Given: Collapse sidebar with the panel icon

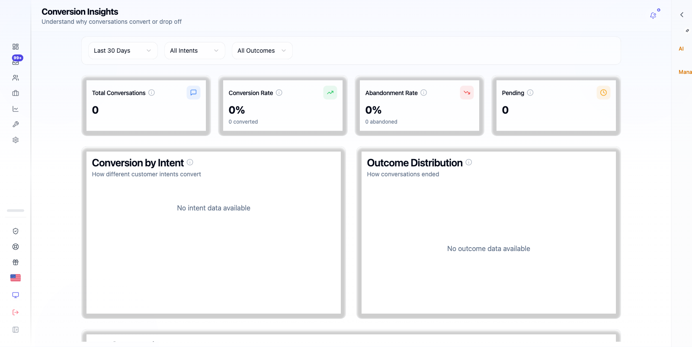Looking at the screenshot, I should (x=16, y=330).
